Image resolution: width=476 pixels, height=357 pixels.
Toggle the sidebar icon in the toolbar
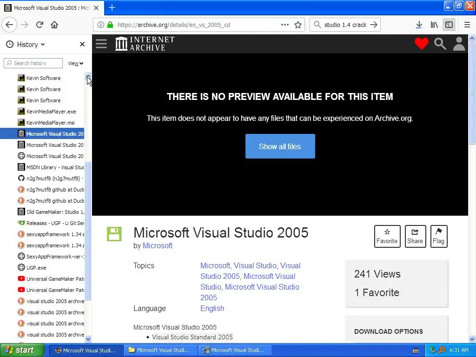pos(449,25)
